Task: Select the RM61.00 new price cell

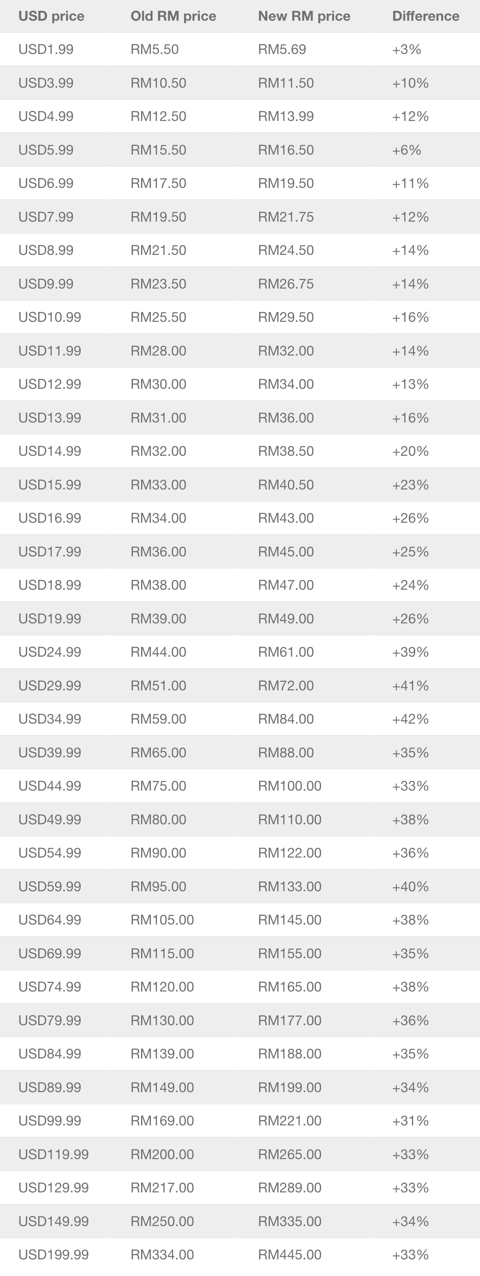Action: [x=286, y=652]
